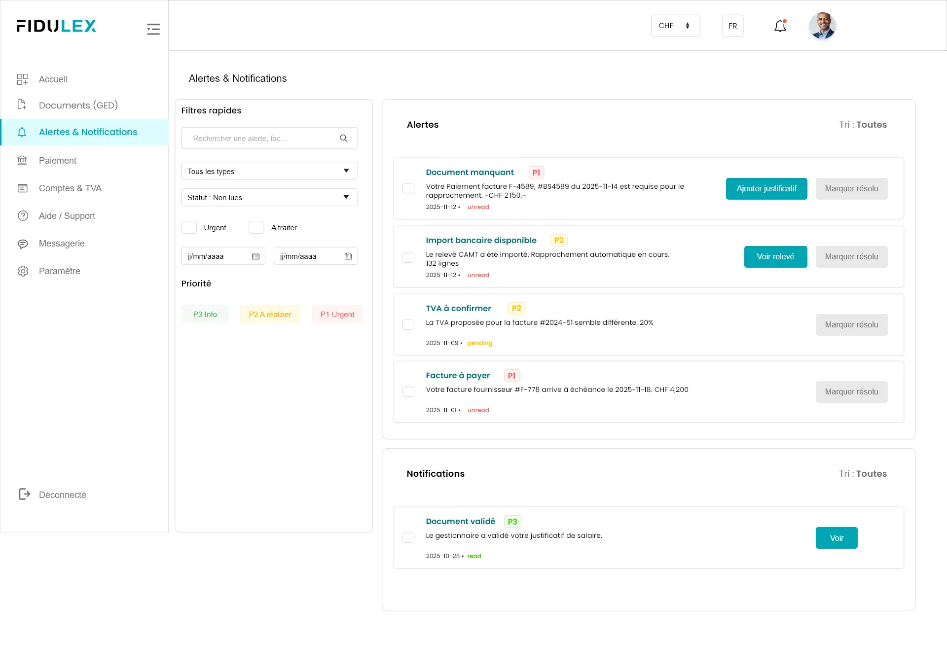Image resolution: width=947 pixels, height=671 pixels.
Task: Click the Déconnecté logout icon
Action: click(24, 494)
